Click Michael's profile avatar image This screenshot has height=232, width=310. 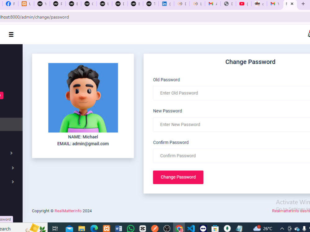(83, 98)
